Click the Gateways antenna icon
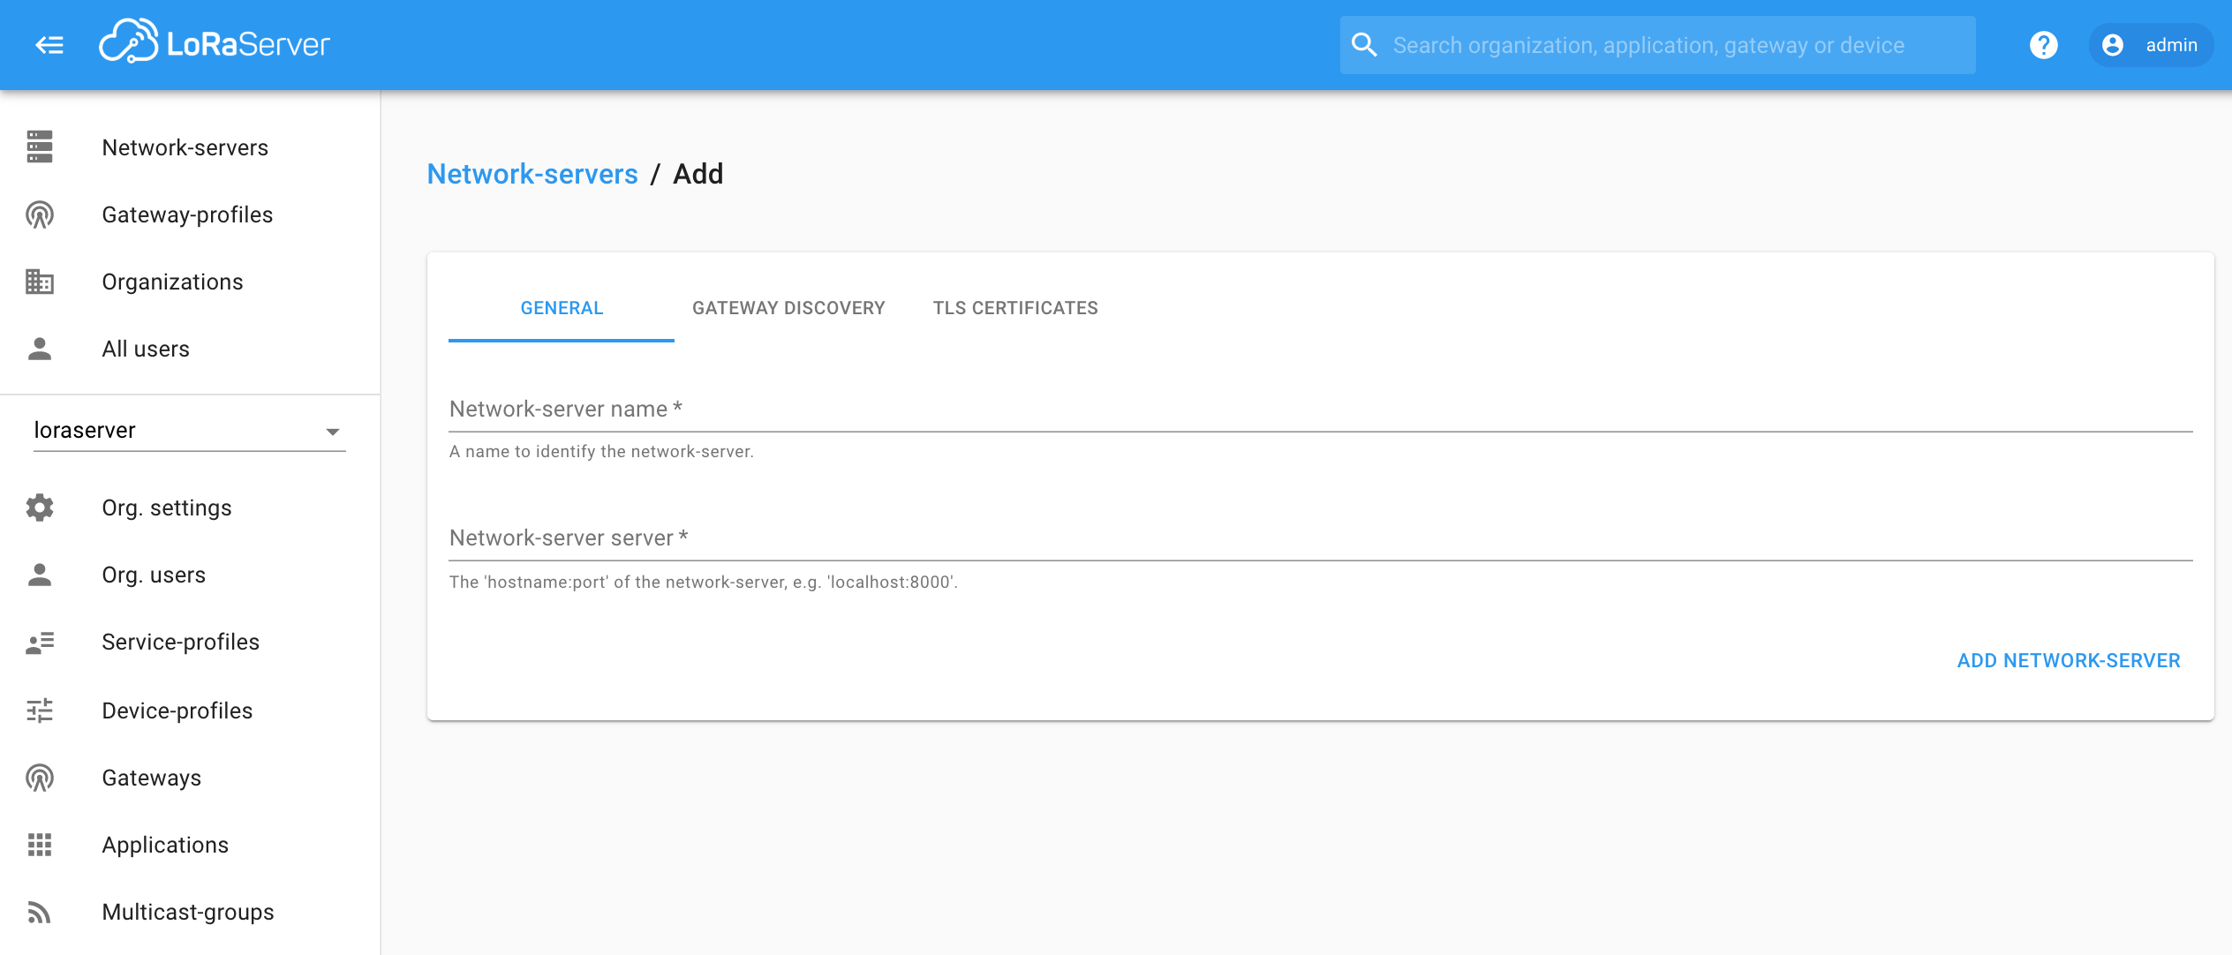The image size is (2232, 955). tap(40, 777)
